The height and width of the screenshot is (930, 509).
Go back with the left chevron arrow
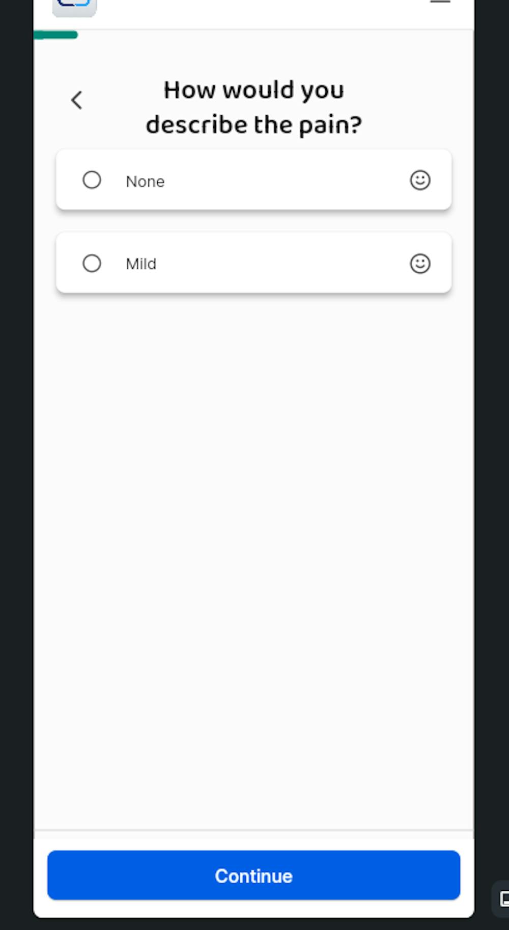(x=77, y=100)
